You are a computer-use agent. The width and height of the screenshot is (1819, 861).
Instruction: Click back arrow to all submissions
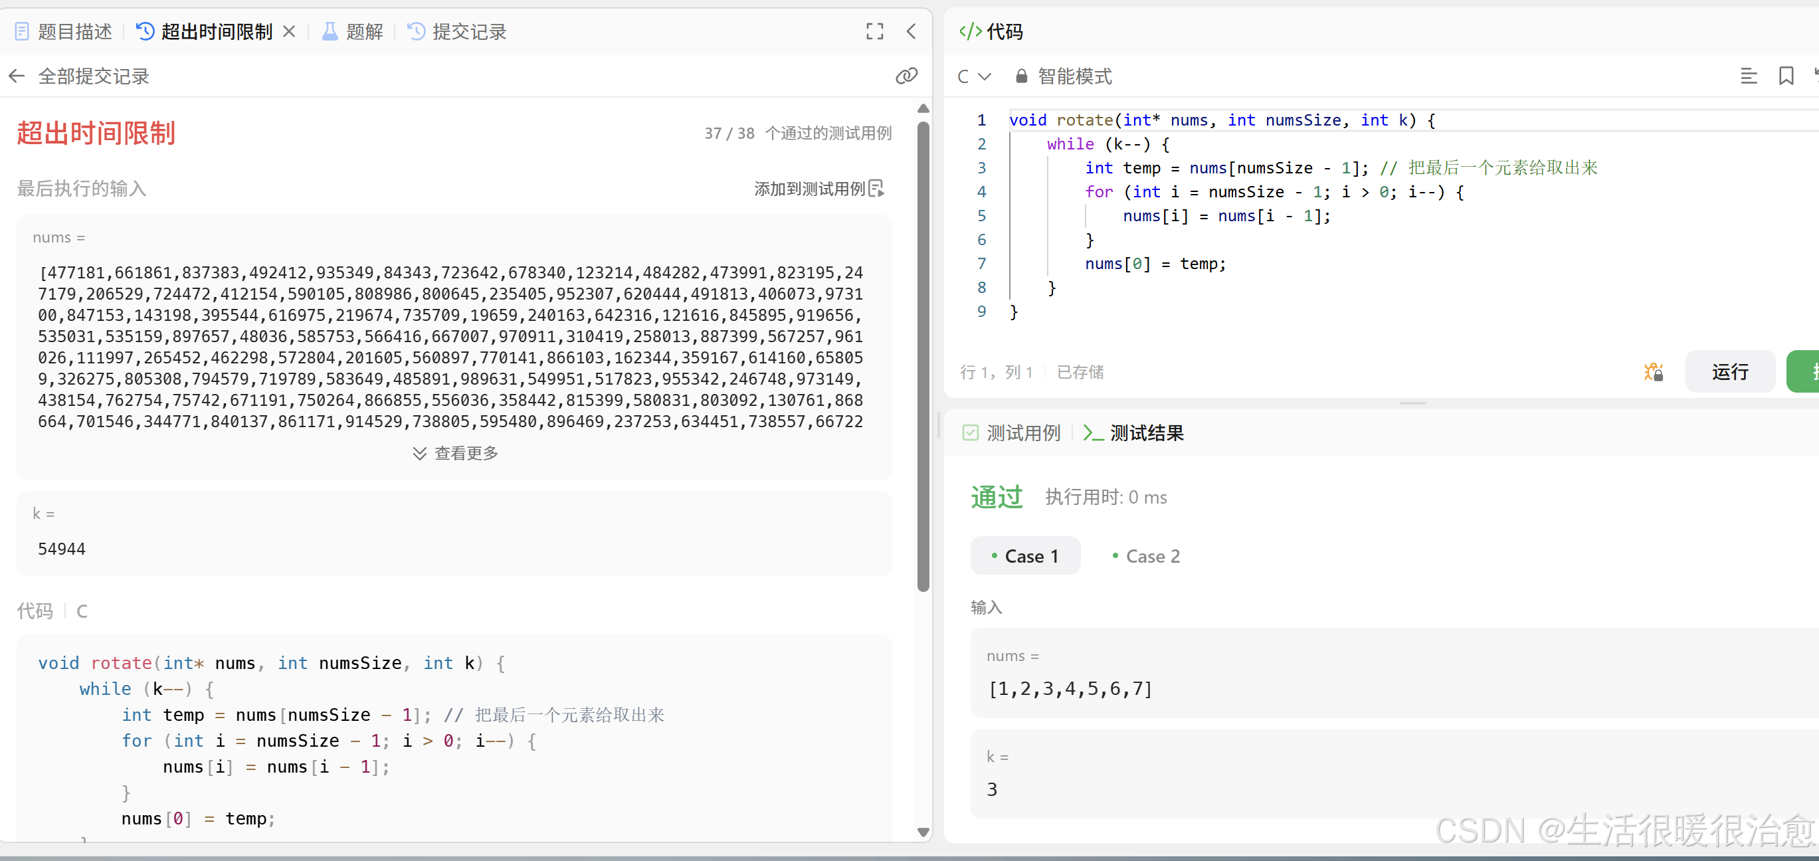(x=17, y=76)
